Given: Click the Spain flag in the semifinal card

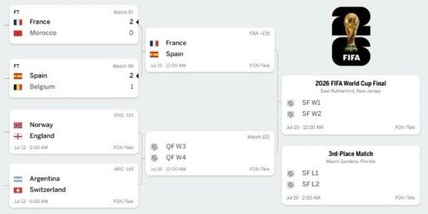Looking at the screenshot, I should click(x=154, y=54).
